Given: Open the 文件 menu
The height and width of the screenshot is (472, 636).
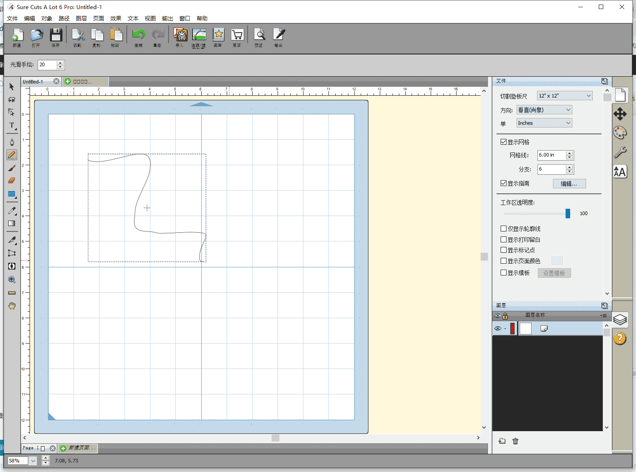Looking at the screenshot, I should coord(12,19).
